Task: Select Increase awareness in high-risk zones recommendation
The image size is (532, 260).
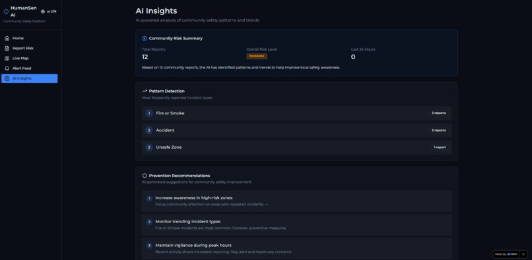Action: tap(297, 201)
